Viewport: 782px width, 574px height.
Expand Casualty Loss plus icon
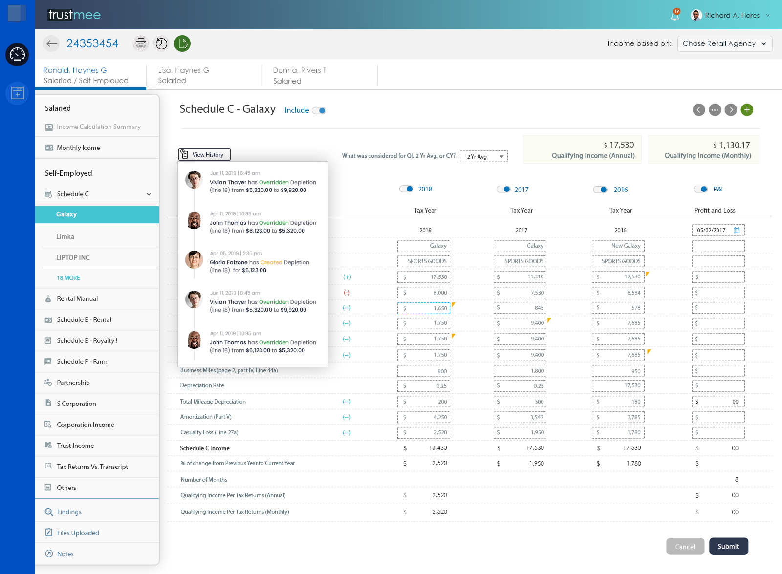347,433
